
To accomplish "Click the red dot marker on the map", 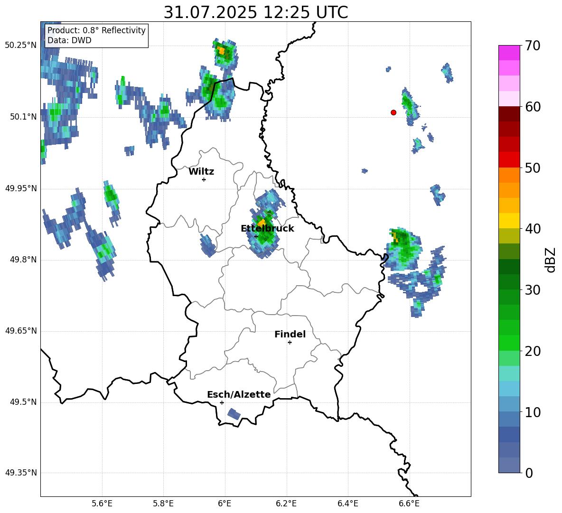I will coord(393,112).
